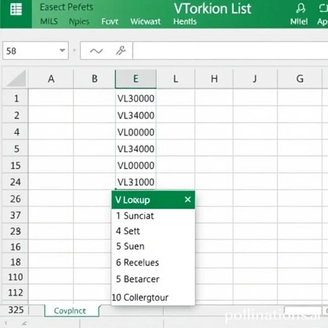Open the MILS menu
The height and width of the screenshot is (328, 328).
pos(49,21)
